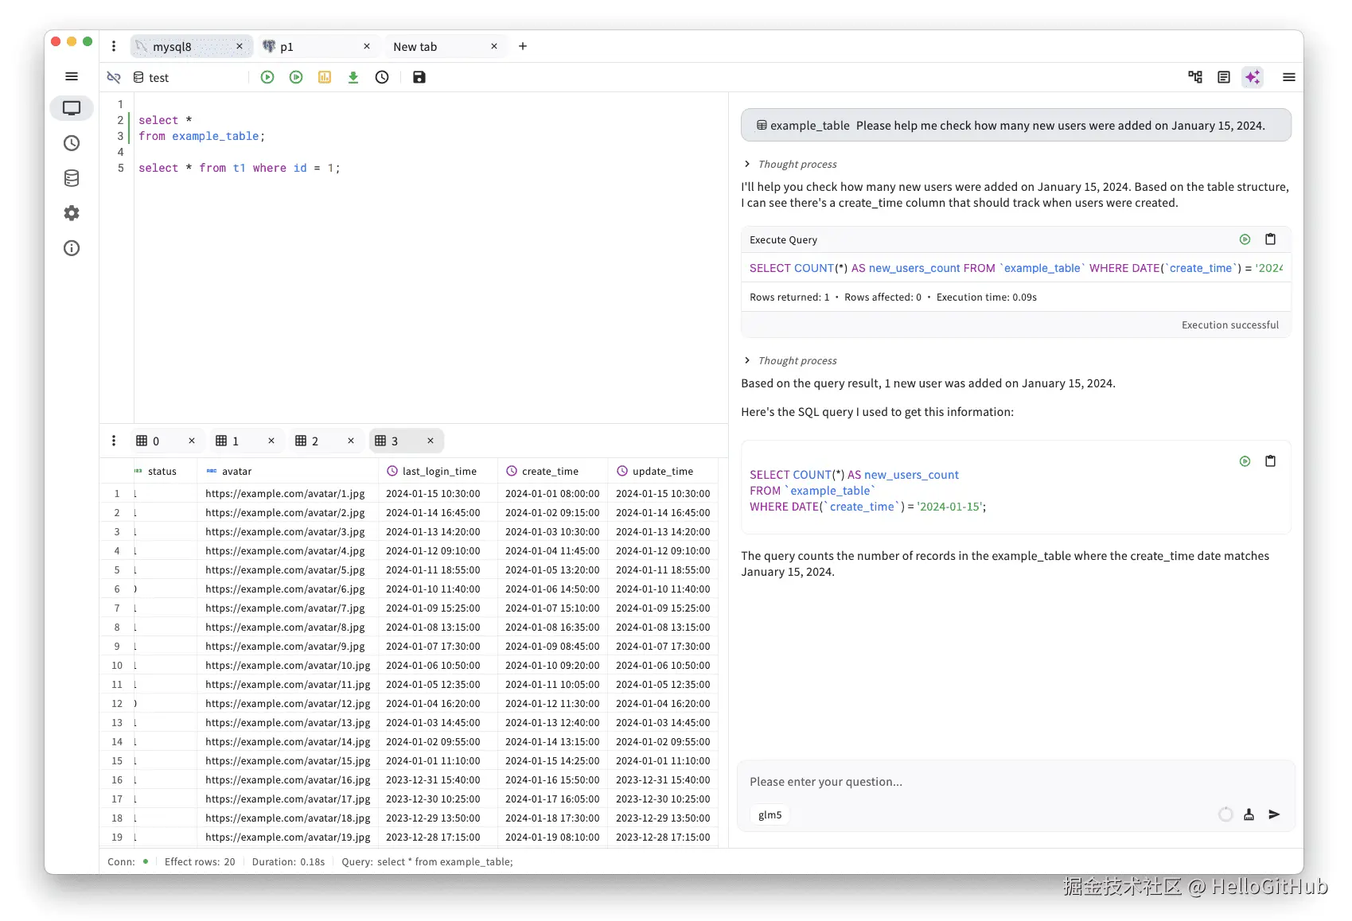Image resolution: width=1352 pixels, height=921 pixels.
Task: Open query history clock in toolbar
Action: 382,77
